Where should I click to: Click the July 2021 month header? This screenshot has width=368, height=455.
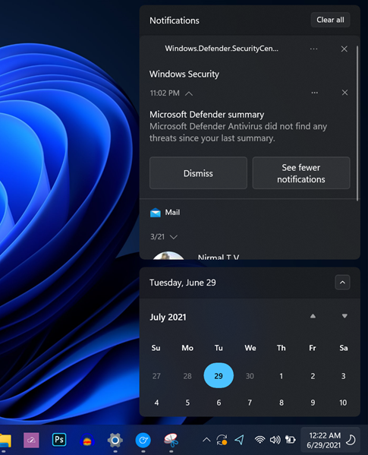pos(168,318)
